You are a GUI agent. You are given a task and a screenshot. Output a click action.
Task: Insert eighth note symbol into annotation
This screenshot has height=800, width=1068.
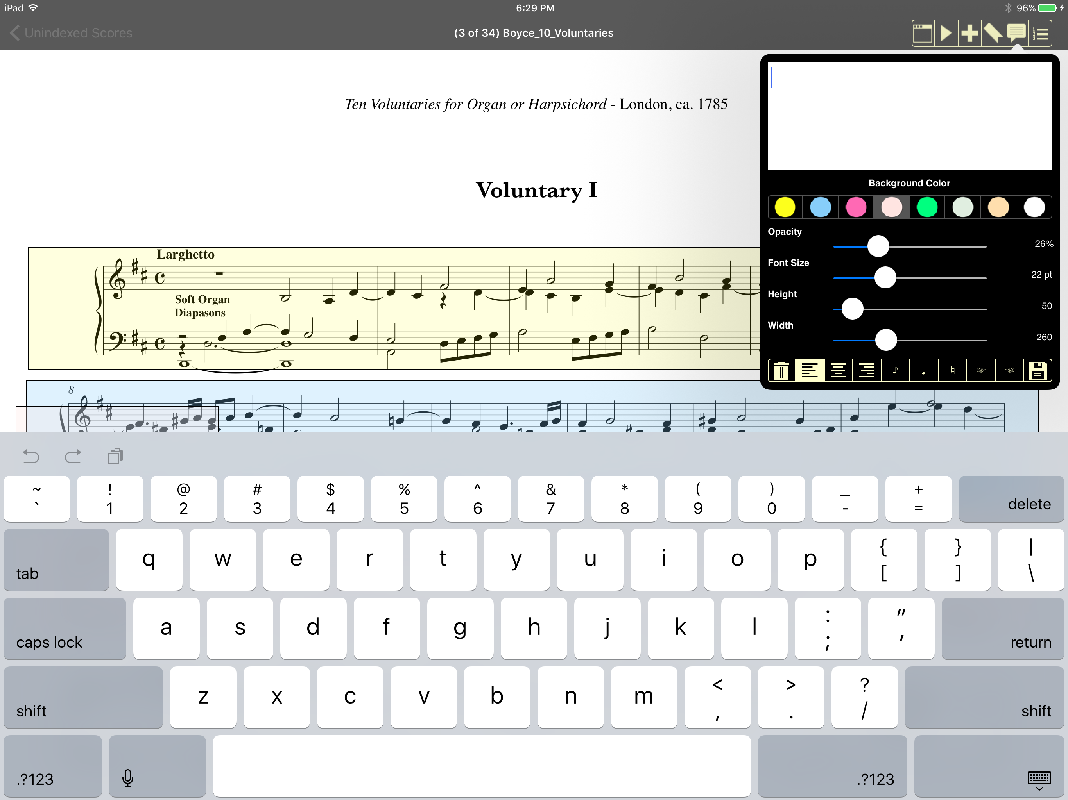895,371
